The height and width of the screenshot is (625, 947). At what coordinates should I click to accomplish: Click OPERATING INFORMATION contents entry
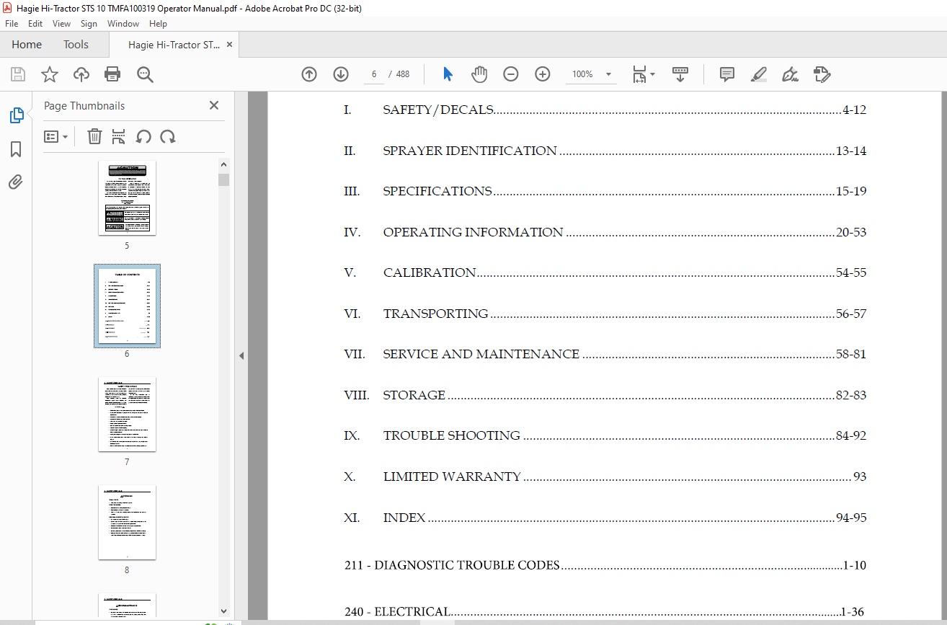(605, 232)
